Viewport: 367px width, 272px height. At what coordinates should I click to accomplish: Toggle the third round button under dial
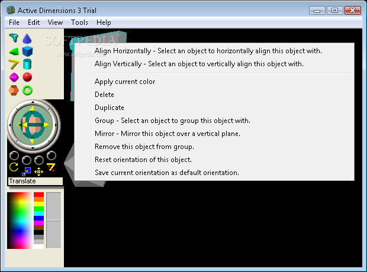[x=39, y=160]
